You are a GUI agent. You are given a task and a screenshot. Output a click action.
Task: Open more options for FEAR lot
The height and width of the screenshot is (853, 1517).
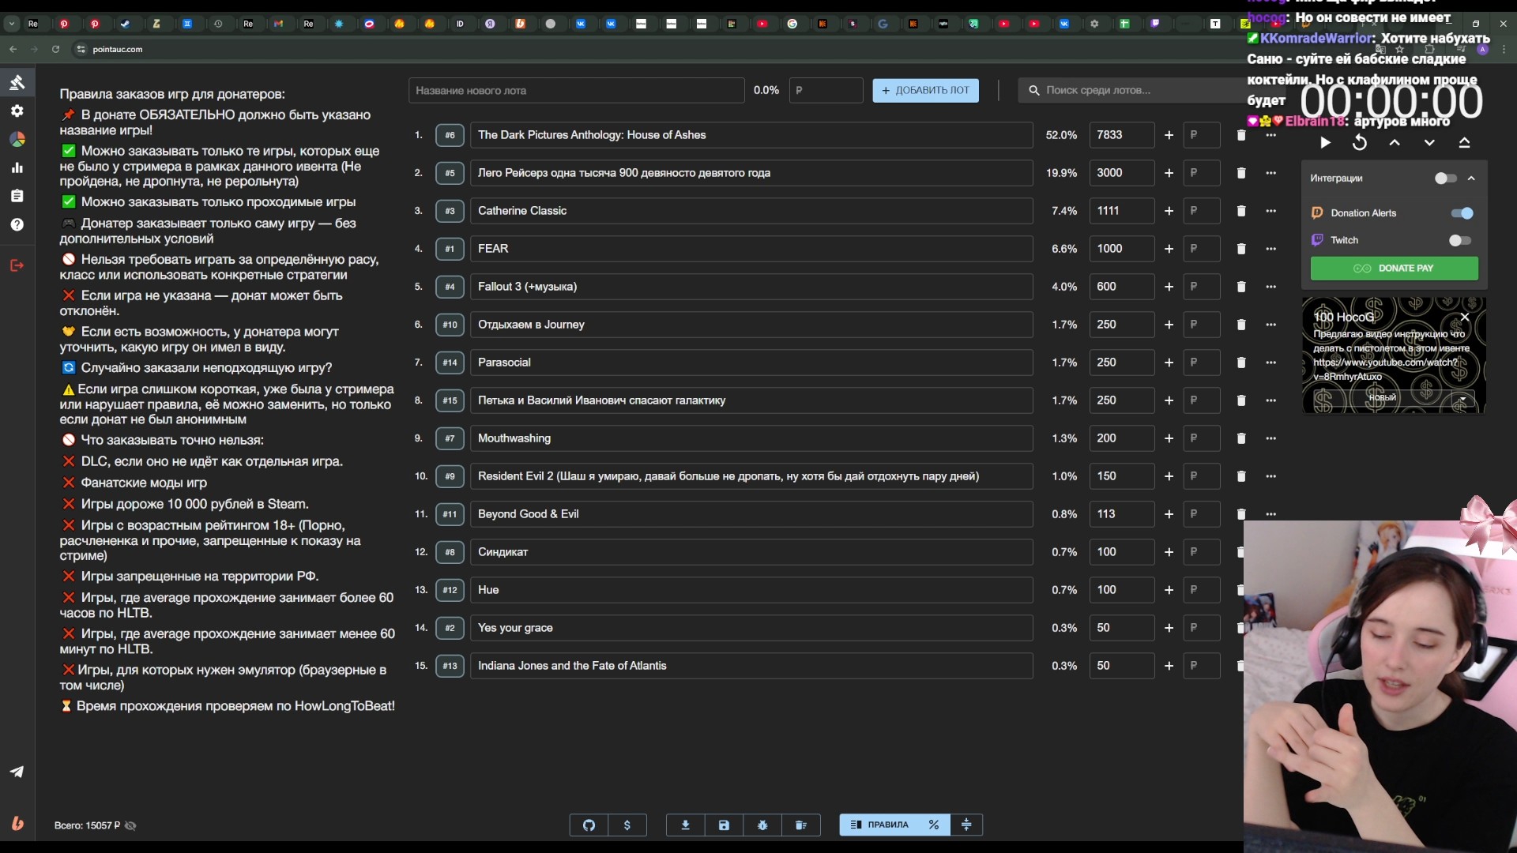1270,249
